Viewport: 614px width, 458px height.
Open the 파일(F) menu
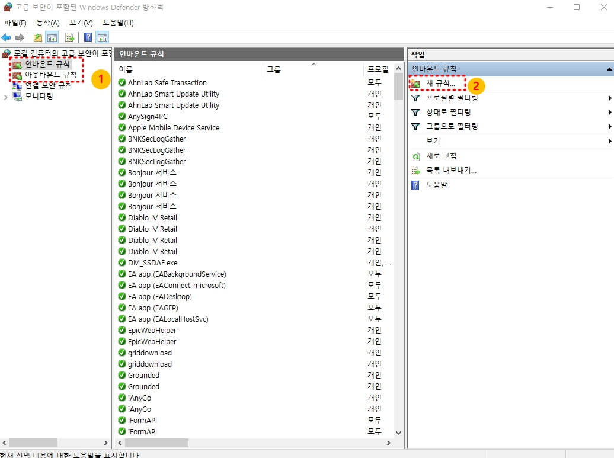pos(15,23)
